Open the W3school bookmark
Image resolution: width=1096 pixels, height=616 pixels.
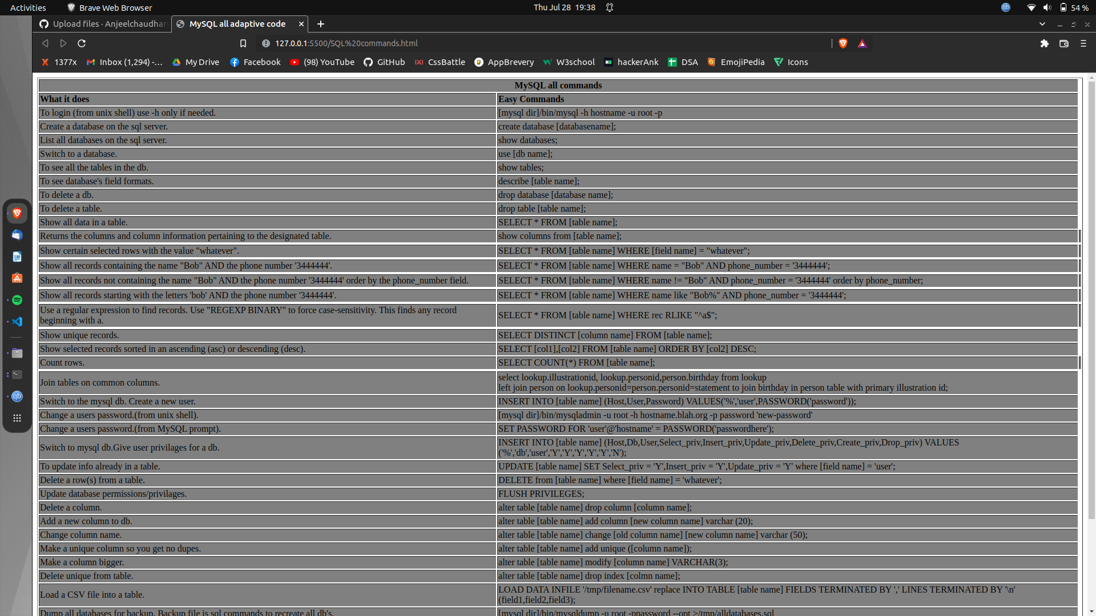click(x=569, y=62)
